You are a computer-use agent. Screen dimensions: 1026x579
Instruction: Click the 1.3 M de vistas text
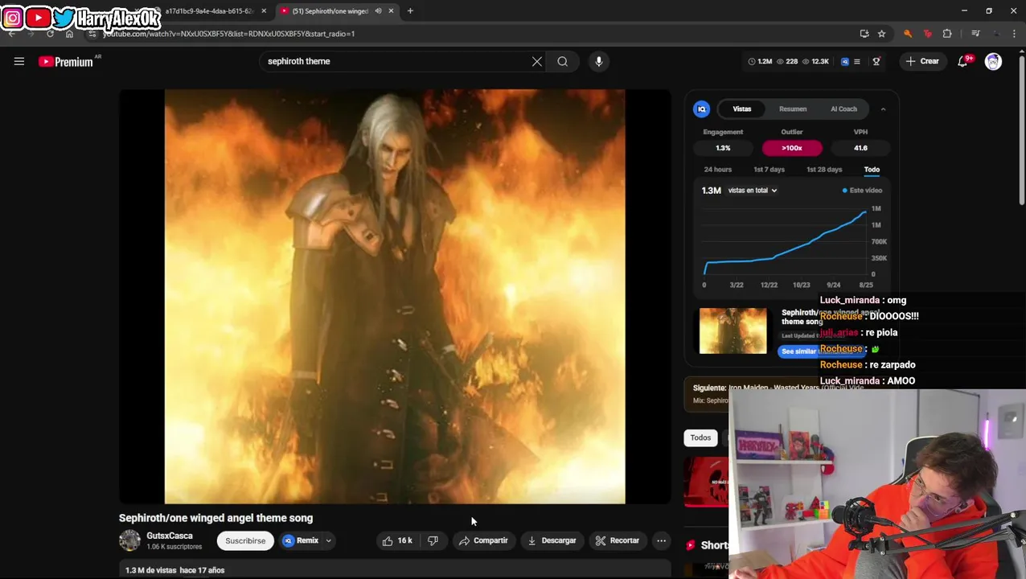[x=150, y=570]
